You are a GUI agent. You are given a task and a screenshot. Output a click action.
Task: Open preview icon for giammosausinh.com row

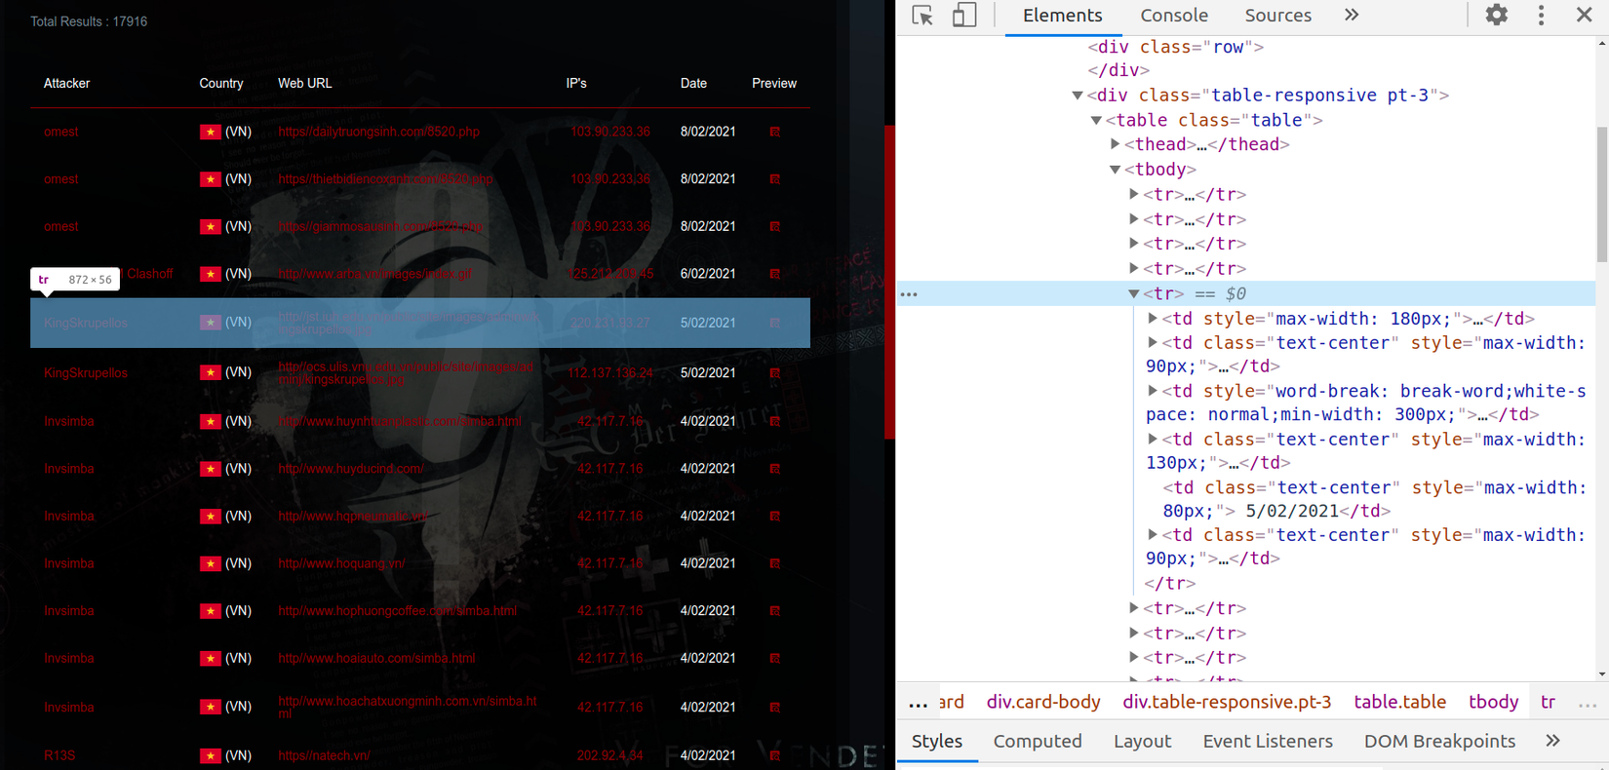pos(775,227)
